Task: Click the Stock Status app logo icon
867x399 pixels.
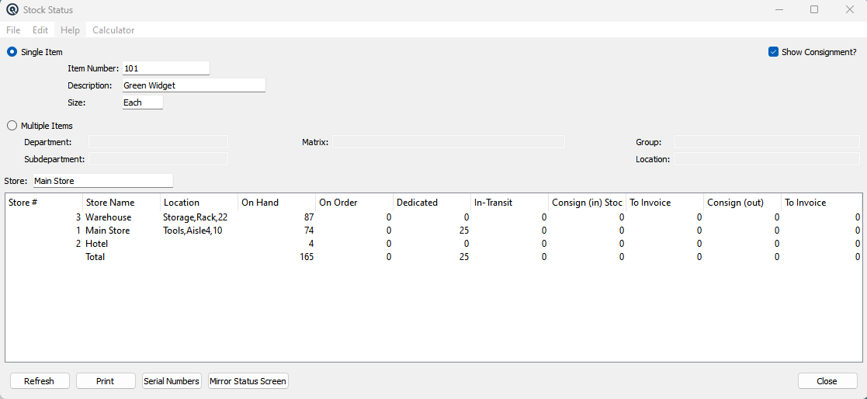Action: click(x=12, y=9)
